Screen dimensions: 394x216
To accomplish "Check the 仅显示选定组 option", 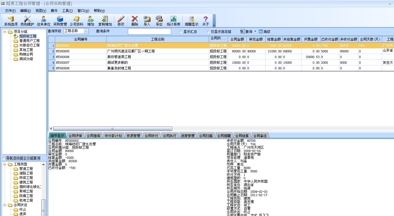I will [208, 32].
